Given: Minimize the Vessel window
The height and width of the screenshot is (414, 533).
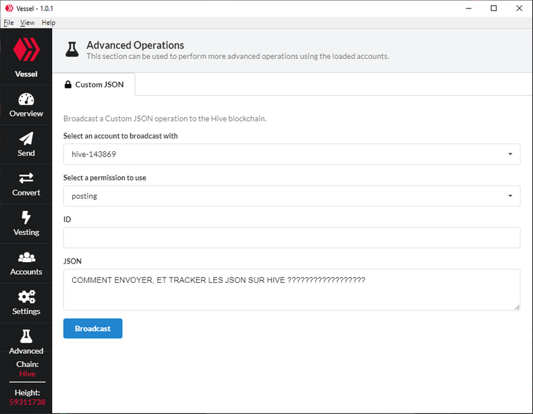Looking at the screenshot, I should (x=468, y=8).
